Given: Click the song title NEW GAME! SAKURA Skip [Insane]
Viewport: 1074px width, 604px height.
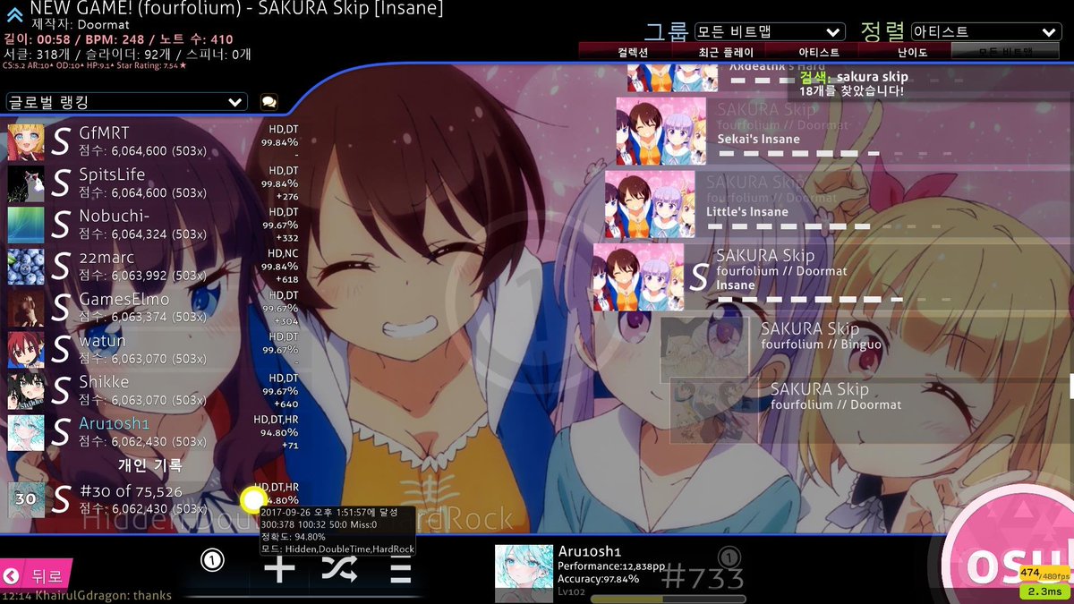Looking at the screenshot, I should pyautogui.click(x=236, y=9).
